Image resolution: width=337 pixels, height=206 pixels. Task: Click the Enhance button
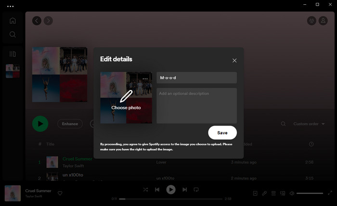click(x=70, y=124)
